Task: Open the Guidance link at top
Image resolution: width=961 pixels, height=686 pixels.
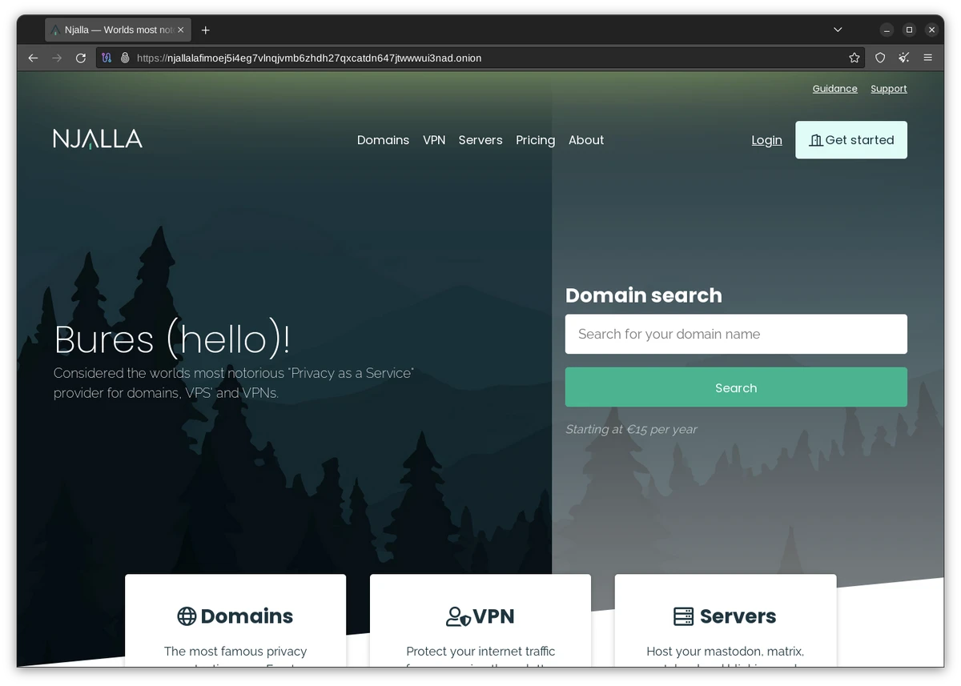Action: coord(834,89)
